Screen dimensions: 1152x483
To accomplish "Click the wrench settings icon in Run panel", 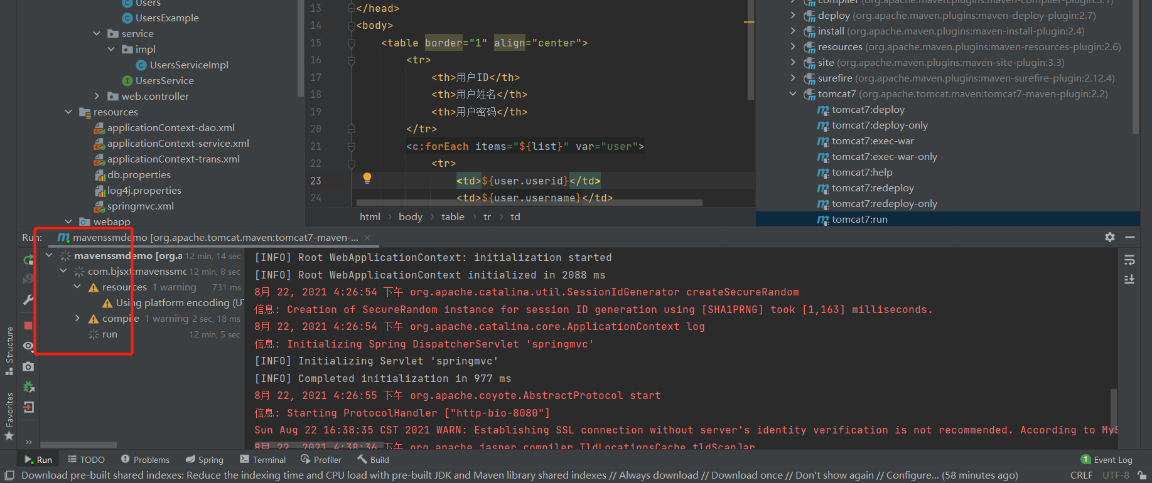I will click(x=28, y=300).
